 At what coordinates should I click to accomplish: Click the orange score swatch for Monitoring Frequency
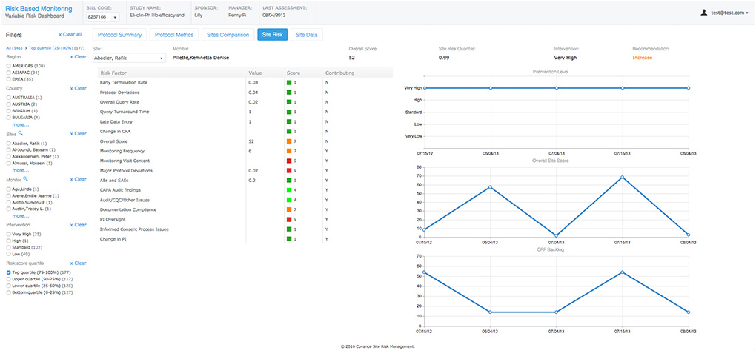click(289, 151)
